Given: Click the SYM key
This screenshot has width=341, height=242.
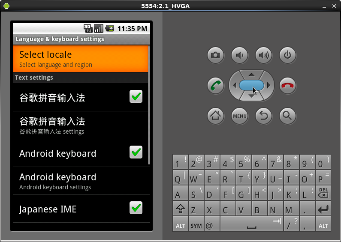Looking at the screenshot, I should point(196,224).
